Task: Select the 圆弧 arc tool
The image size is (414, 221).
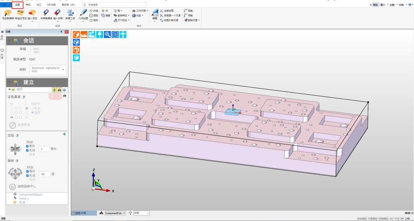Action: [x=94, y=16]
